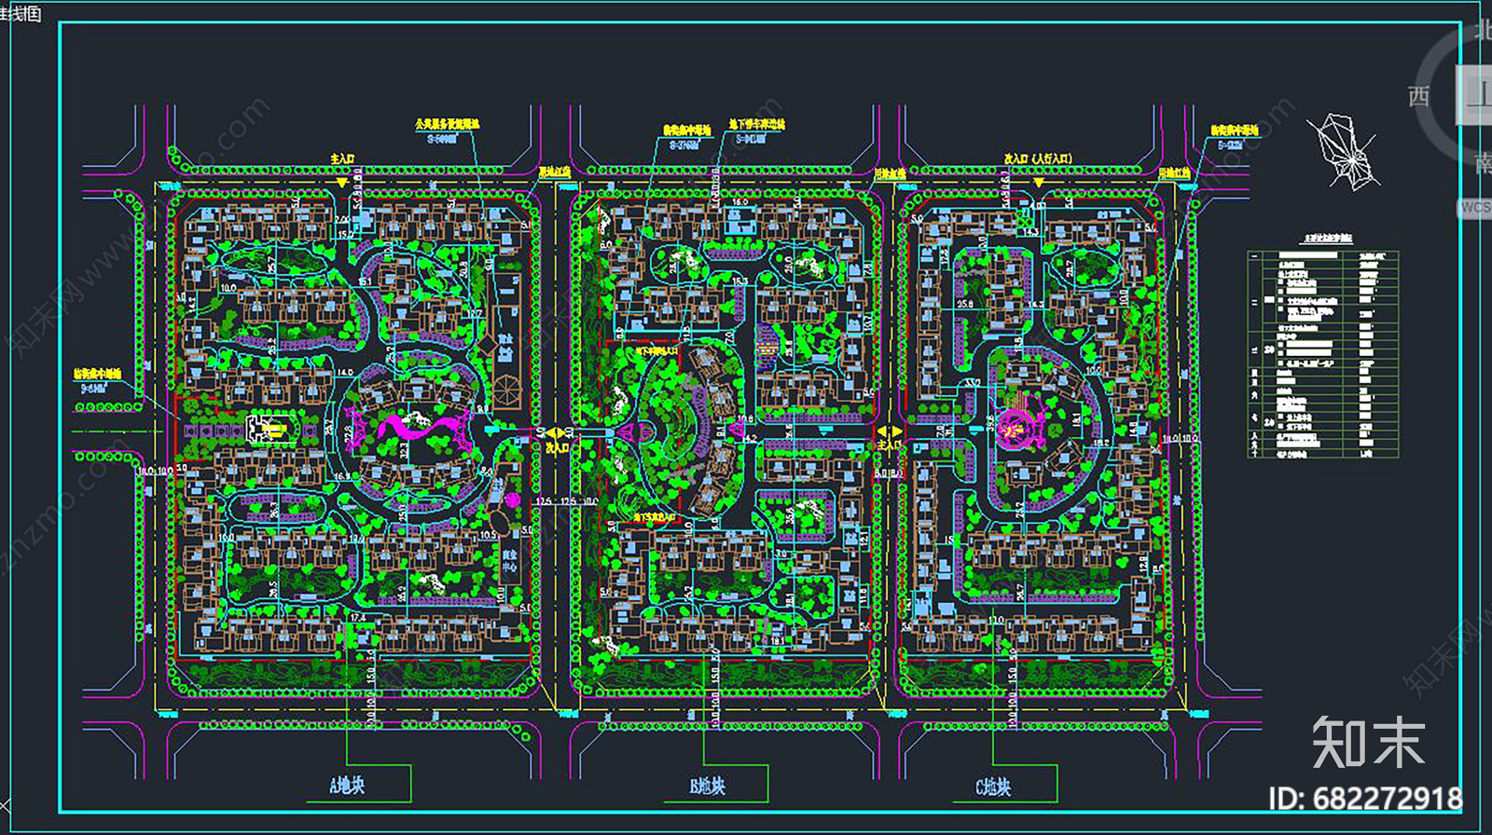Image resolution: width=1492 pixels, height=835 pixels.
Task: Select the economic indicators table
Action: [1323, 354]
